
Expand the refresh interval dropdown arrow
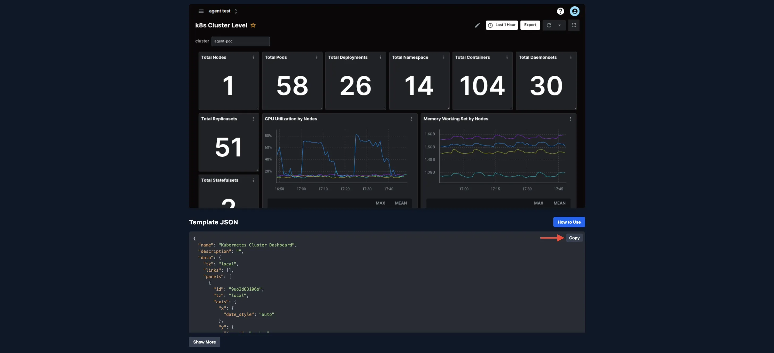coord(560,25)
